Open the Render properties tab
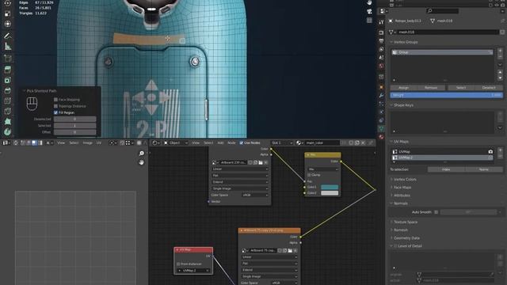 point(381,32)
